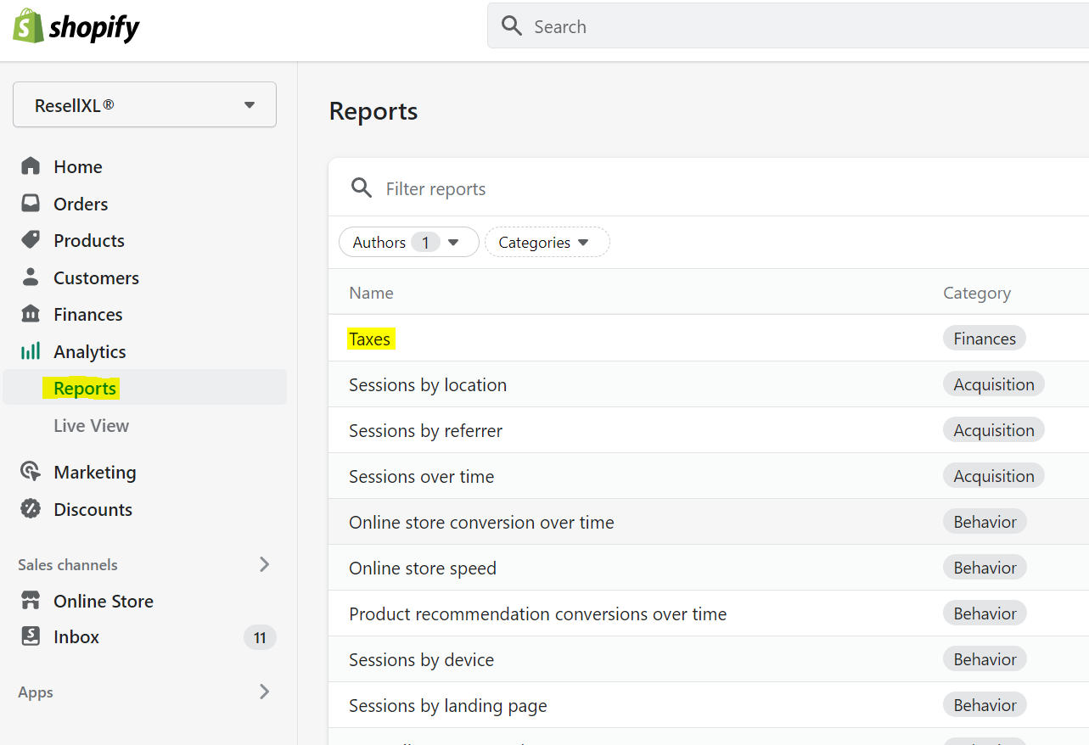Viewport: 1089px width, 745px height.
Task: Click Behavior tag in Sessions by device row
Action: click(985, 659)
